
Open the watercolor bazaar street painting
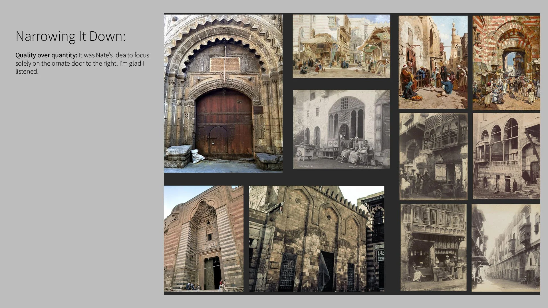coord(341,46)
